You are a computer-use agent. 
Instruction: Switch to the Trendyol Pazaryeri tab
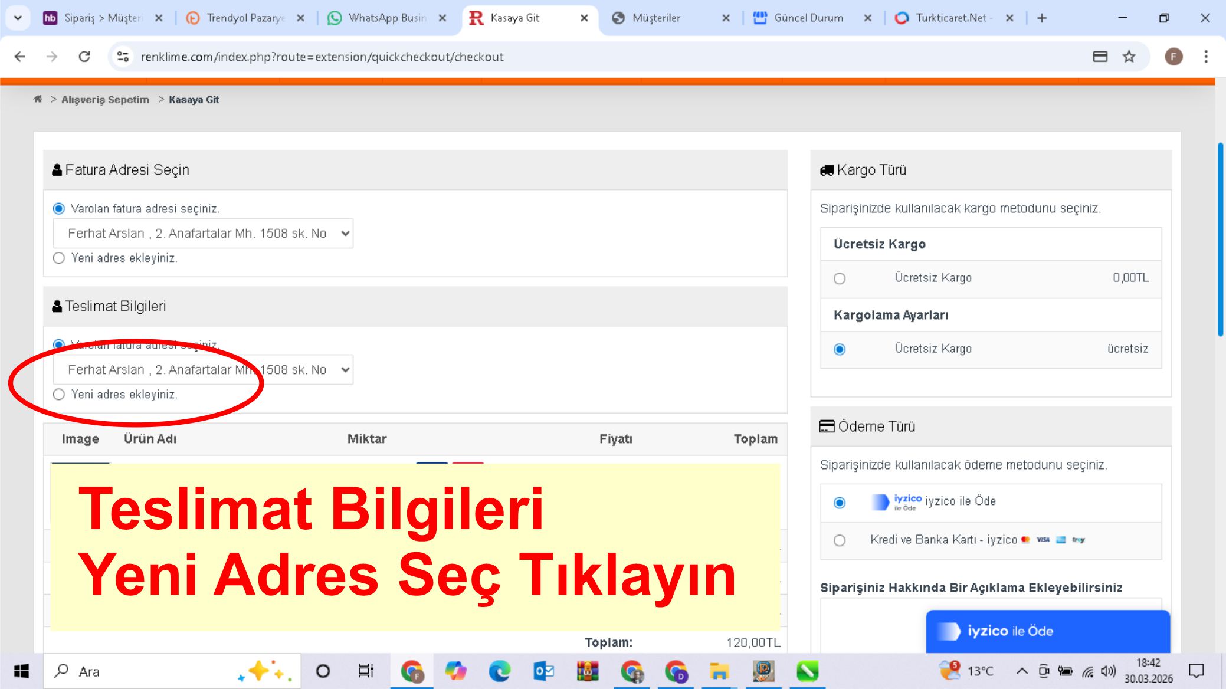pos(245,18)
